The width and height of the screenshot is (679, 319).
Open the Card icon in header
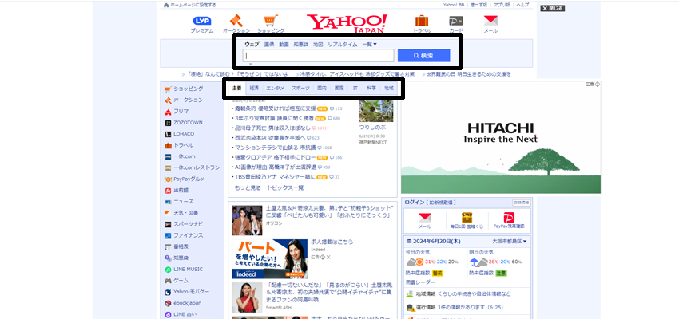455,21
